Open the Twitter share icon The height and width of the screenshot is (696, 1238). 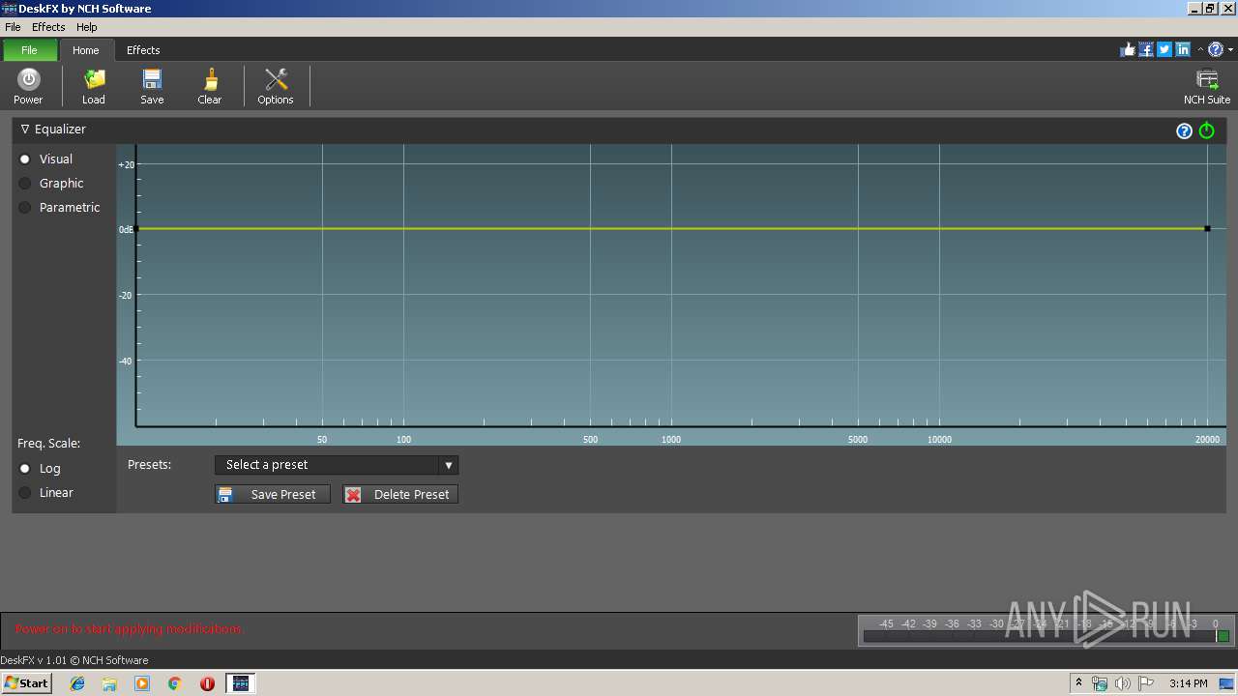point(1164,49)
